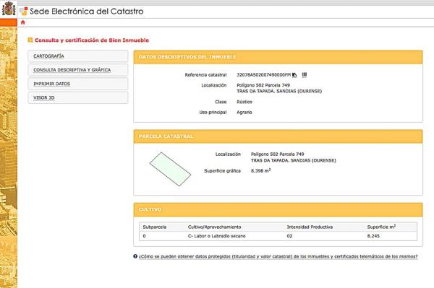Click the Uso principal label

(x=213, y=113)
